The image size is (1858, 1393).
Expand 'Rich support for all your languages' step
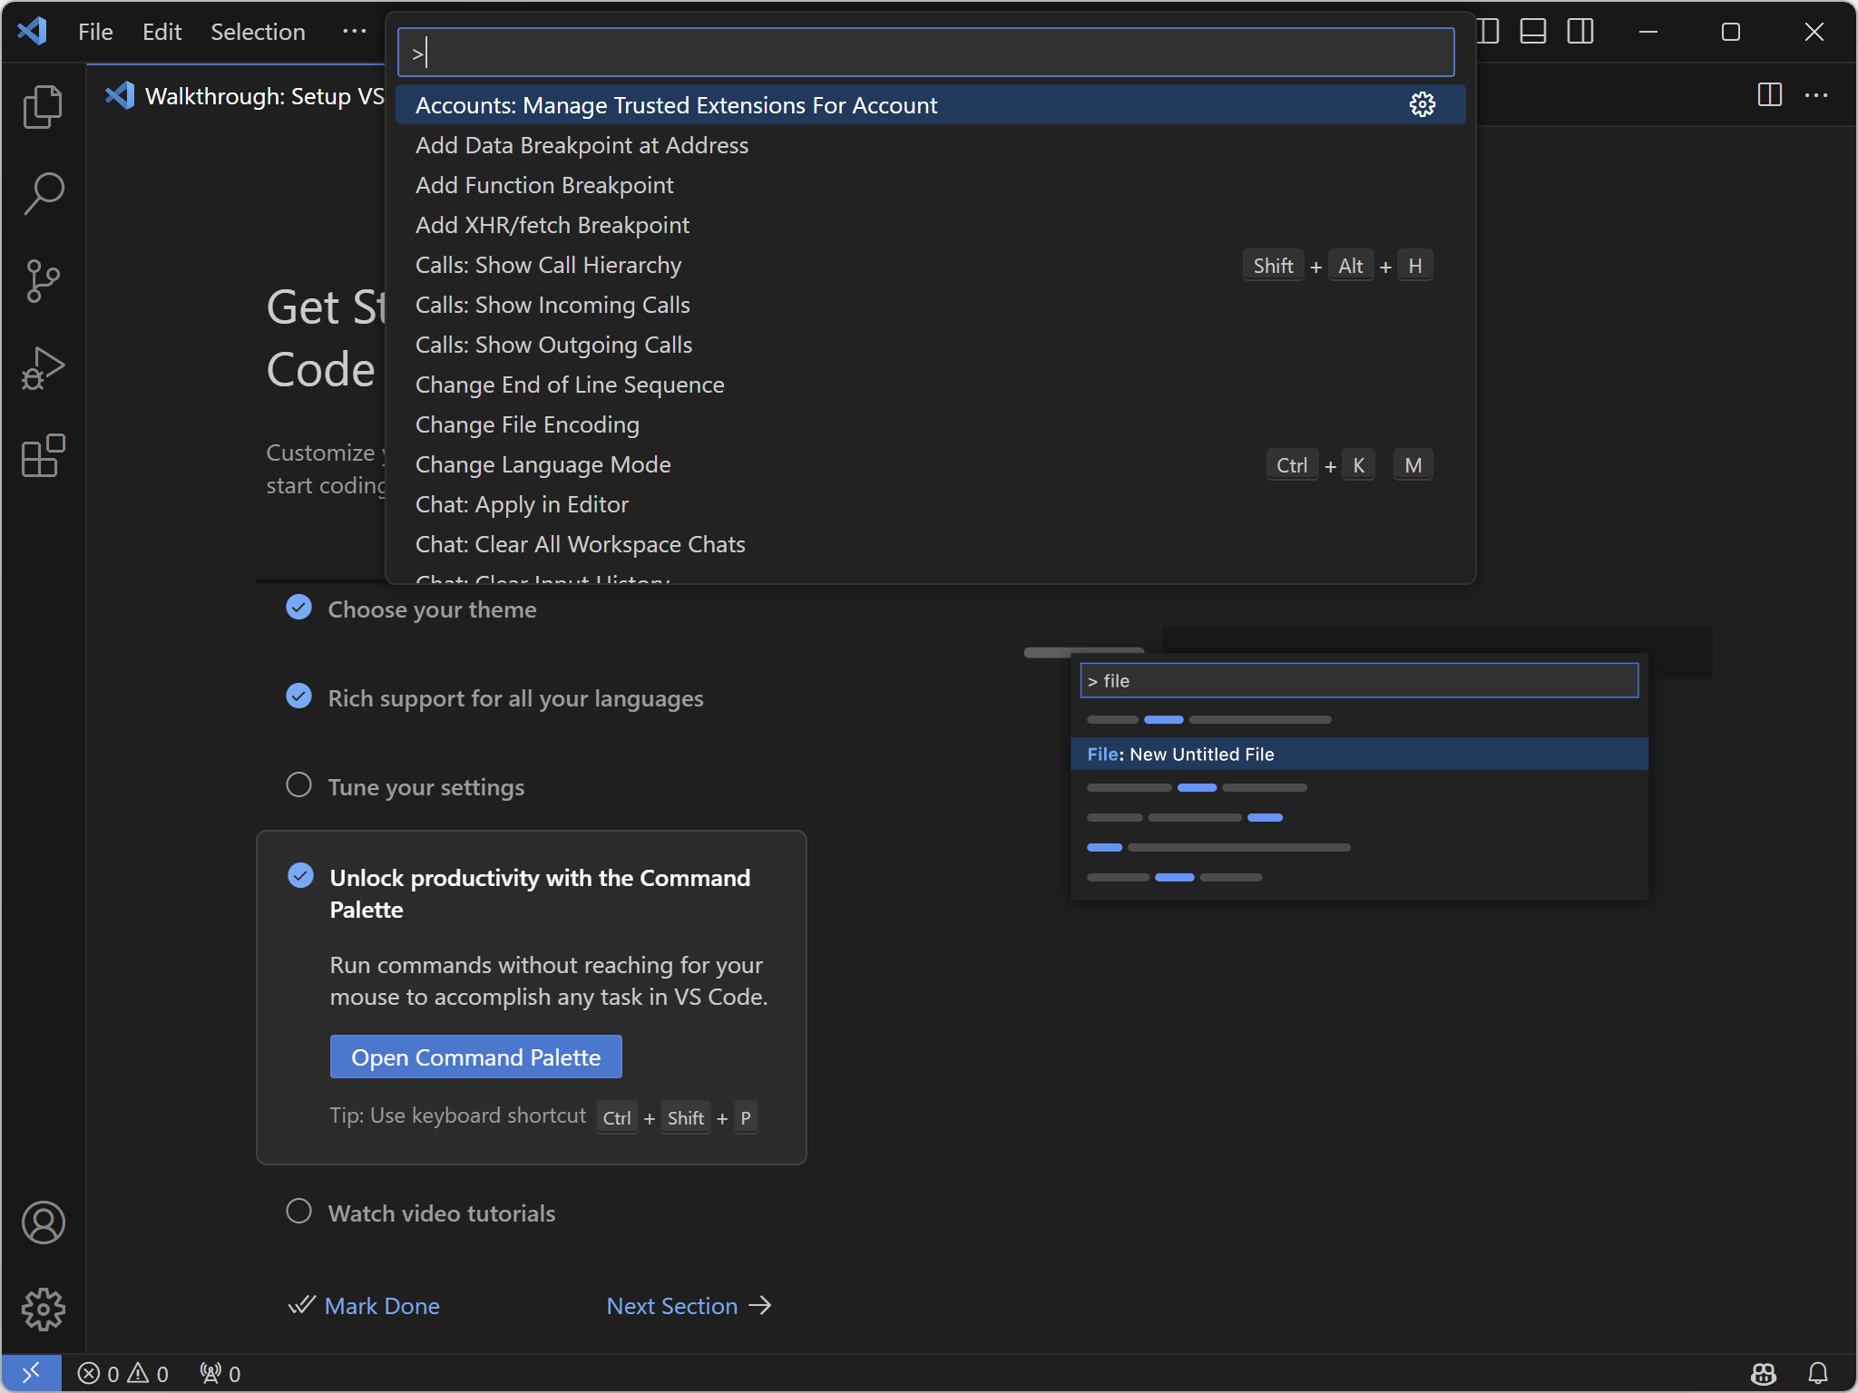point(515,698)
